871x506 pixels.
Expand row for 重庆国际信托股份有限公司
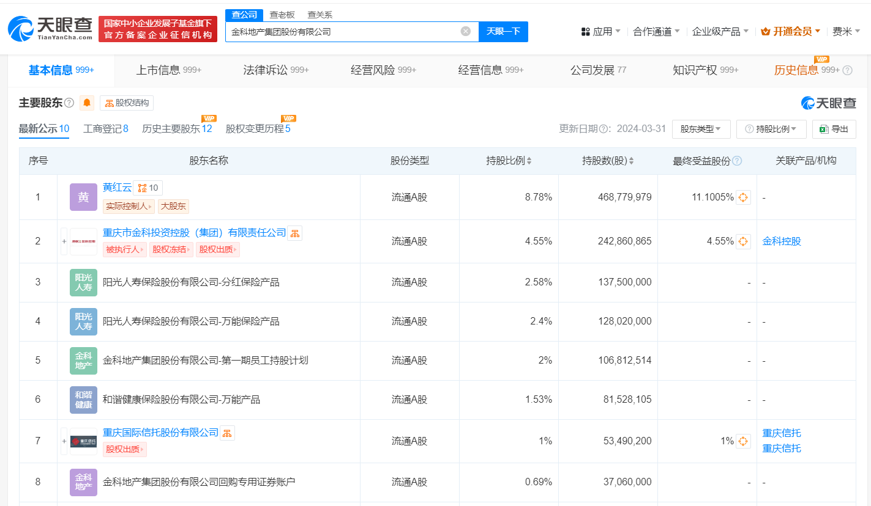(64, 441)
